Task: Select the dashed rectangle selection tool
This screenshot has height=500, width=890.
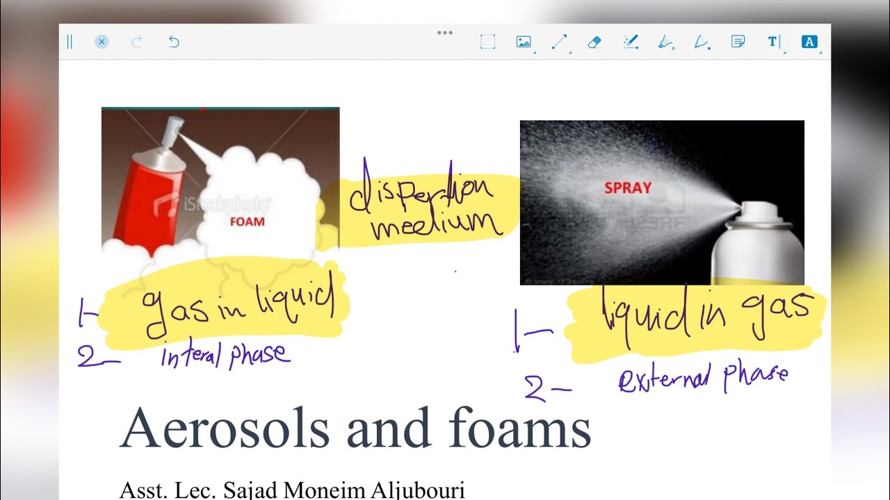Action: 488,42
